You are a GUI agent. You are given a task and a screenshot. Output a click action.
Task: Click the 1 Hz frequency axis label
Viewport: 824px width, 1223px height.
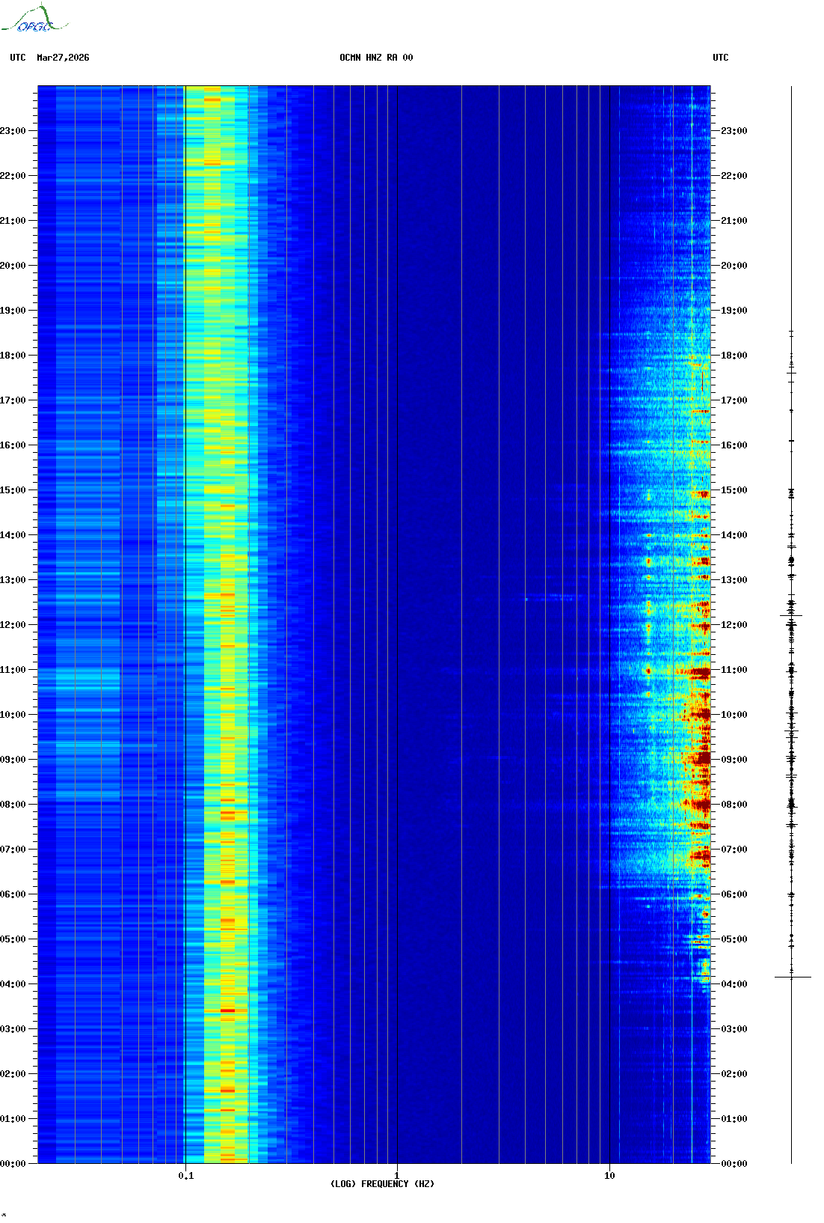point(396,1175)
